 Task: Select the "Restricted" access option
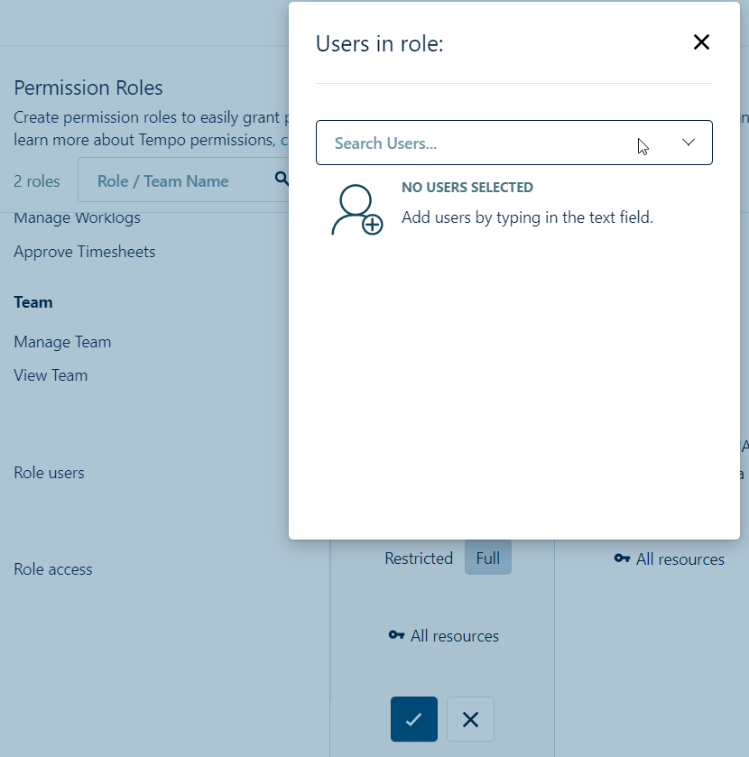[419, 558]
